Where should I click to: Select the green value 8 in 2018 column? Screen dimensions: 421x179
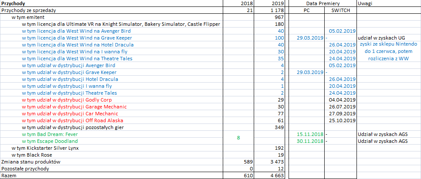pyautogui.click(x=238, y=138)
